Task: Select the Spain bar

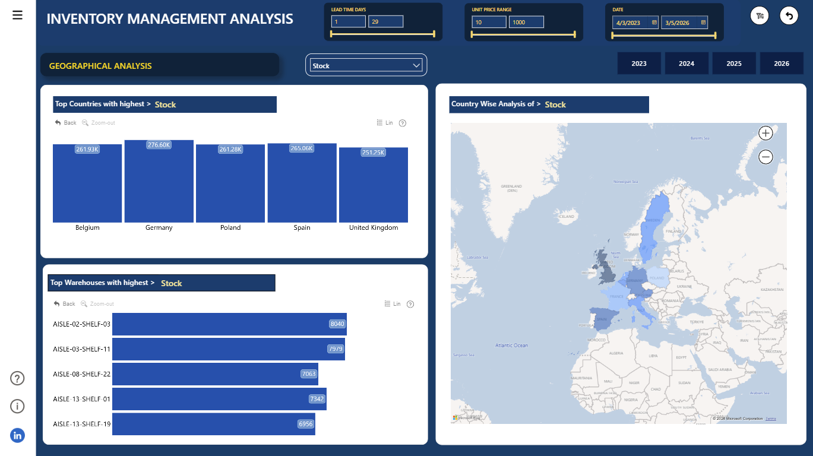Action: point(302,183)
